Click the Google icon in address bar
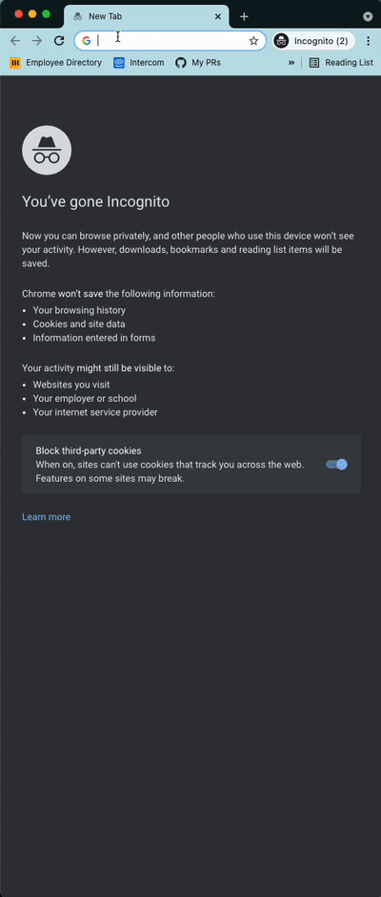Image resolution: width=381 pixels, height=897 pixels. point(87,41)
